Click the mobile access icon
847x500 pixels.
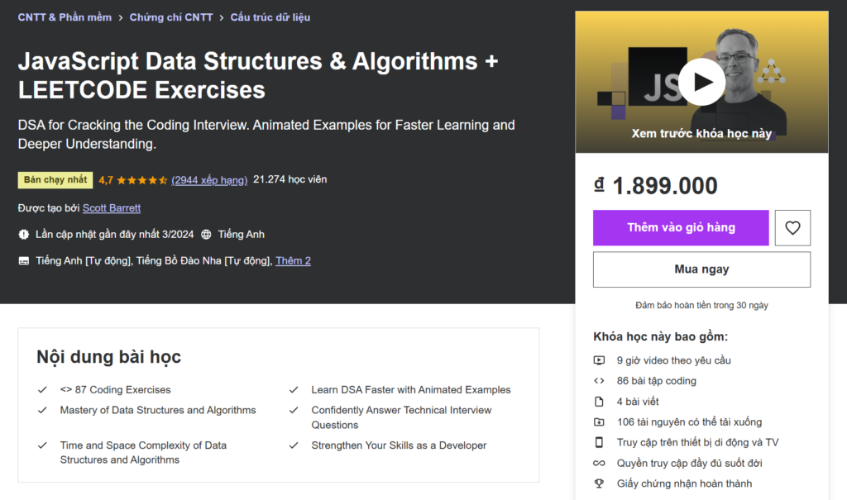(600, 442)
